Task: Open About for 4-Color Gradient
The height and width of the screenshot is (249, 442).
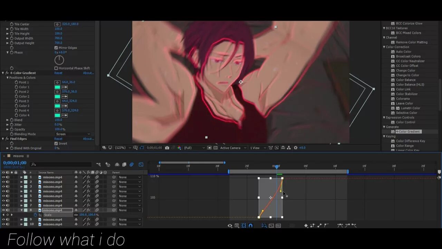Action: 88,73
